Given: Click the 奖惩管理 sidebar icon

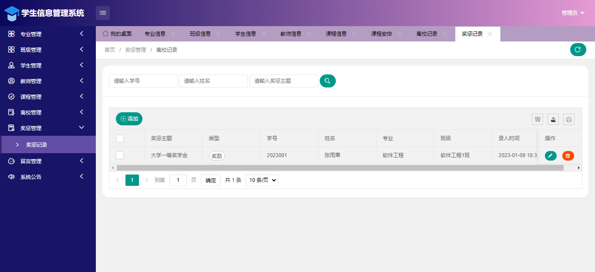Looking at the screenshot, I should click(11, 128).
